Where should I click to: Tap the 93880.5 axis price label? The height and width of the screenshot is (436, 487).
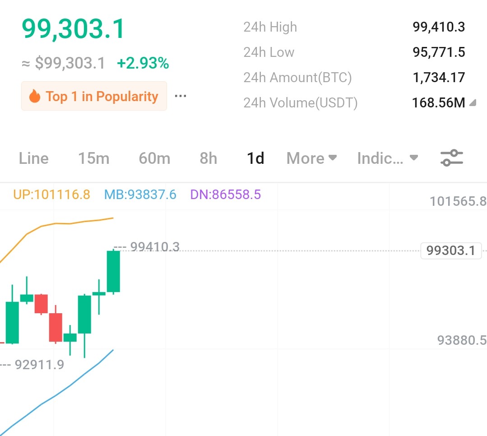point(462,340)
